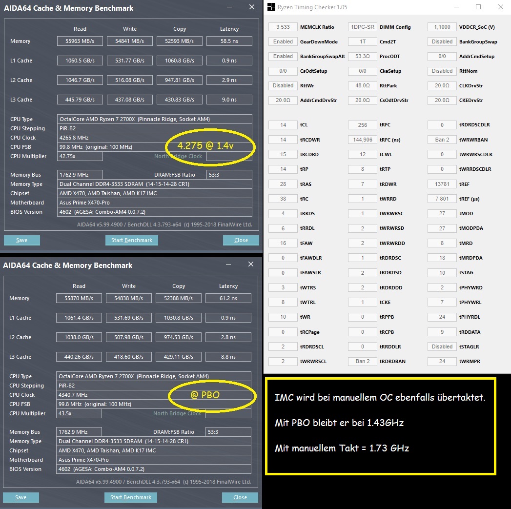Click tRC value 38
Screen dimensions: 511x509
click(x=283, y=199)
